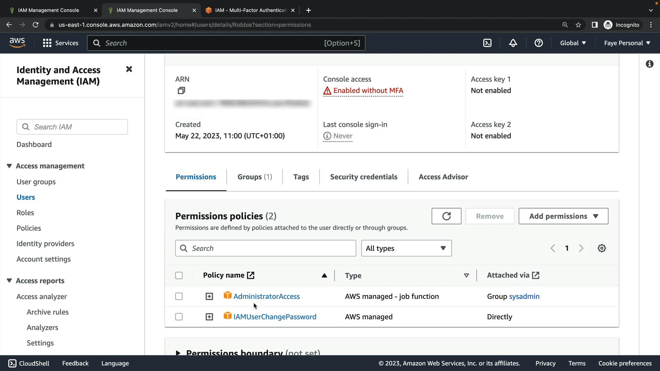Toggle the select all policies checkbox
The width and height of the screenshot is (660, 371).
tap(179, 276)
